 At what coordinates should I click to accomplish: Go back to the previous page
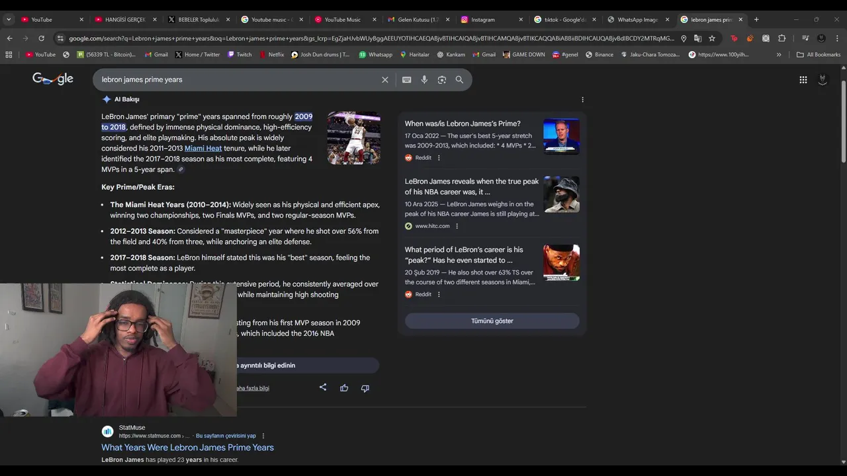[9, 38]
